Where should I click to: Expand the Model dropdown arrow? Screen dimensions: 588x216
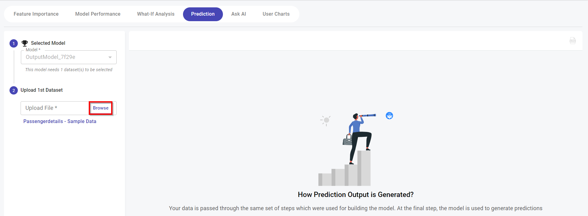pos(110,57)
